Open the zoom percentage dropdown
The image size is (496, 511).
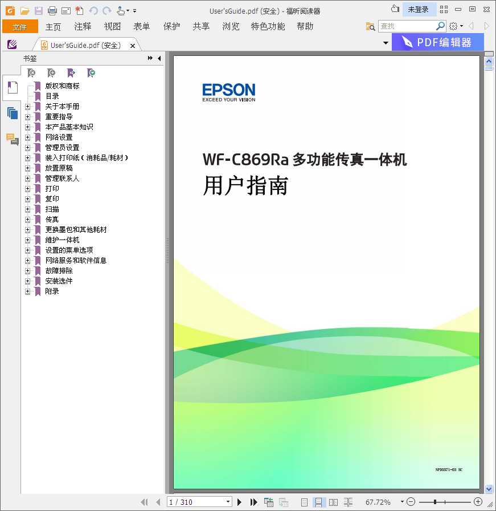402,502
